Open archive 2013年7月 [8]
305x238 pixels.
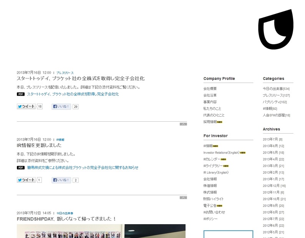coord(272,139)
